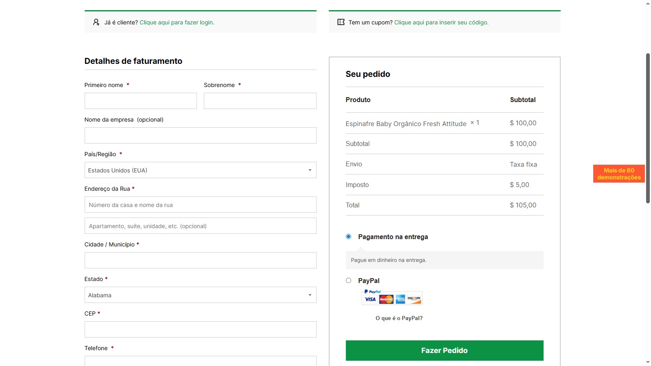Click the page vertical scrollbar thumb
The image size is (651, 366).
[648, 128]
